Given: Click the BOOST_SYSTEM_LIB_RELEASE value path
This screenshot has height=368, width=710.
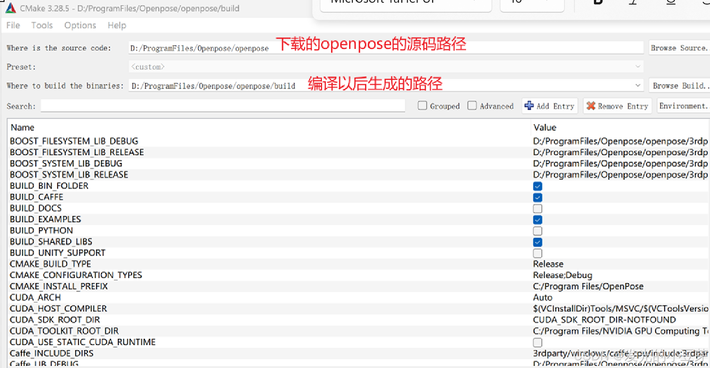Looking at the screenshot, I should tap(621, 174).
